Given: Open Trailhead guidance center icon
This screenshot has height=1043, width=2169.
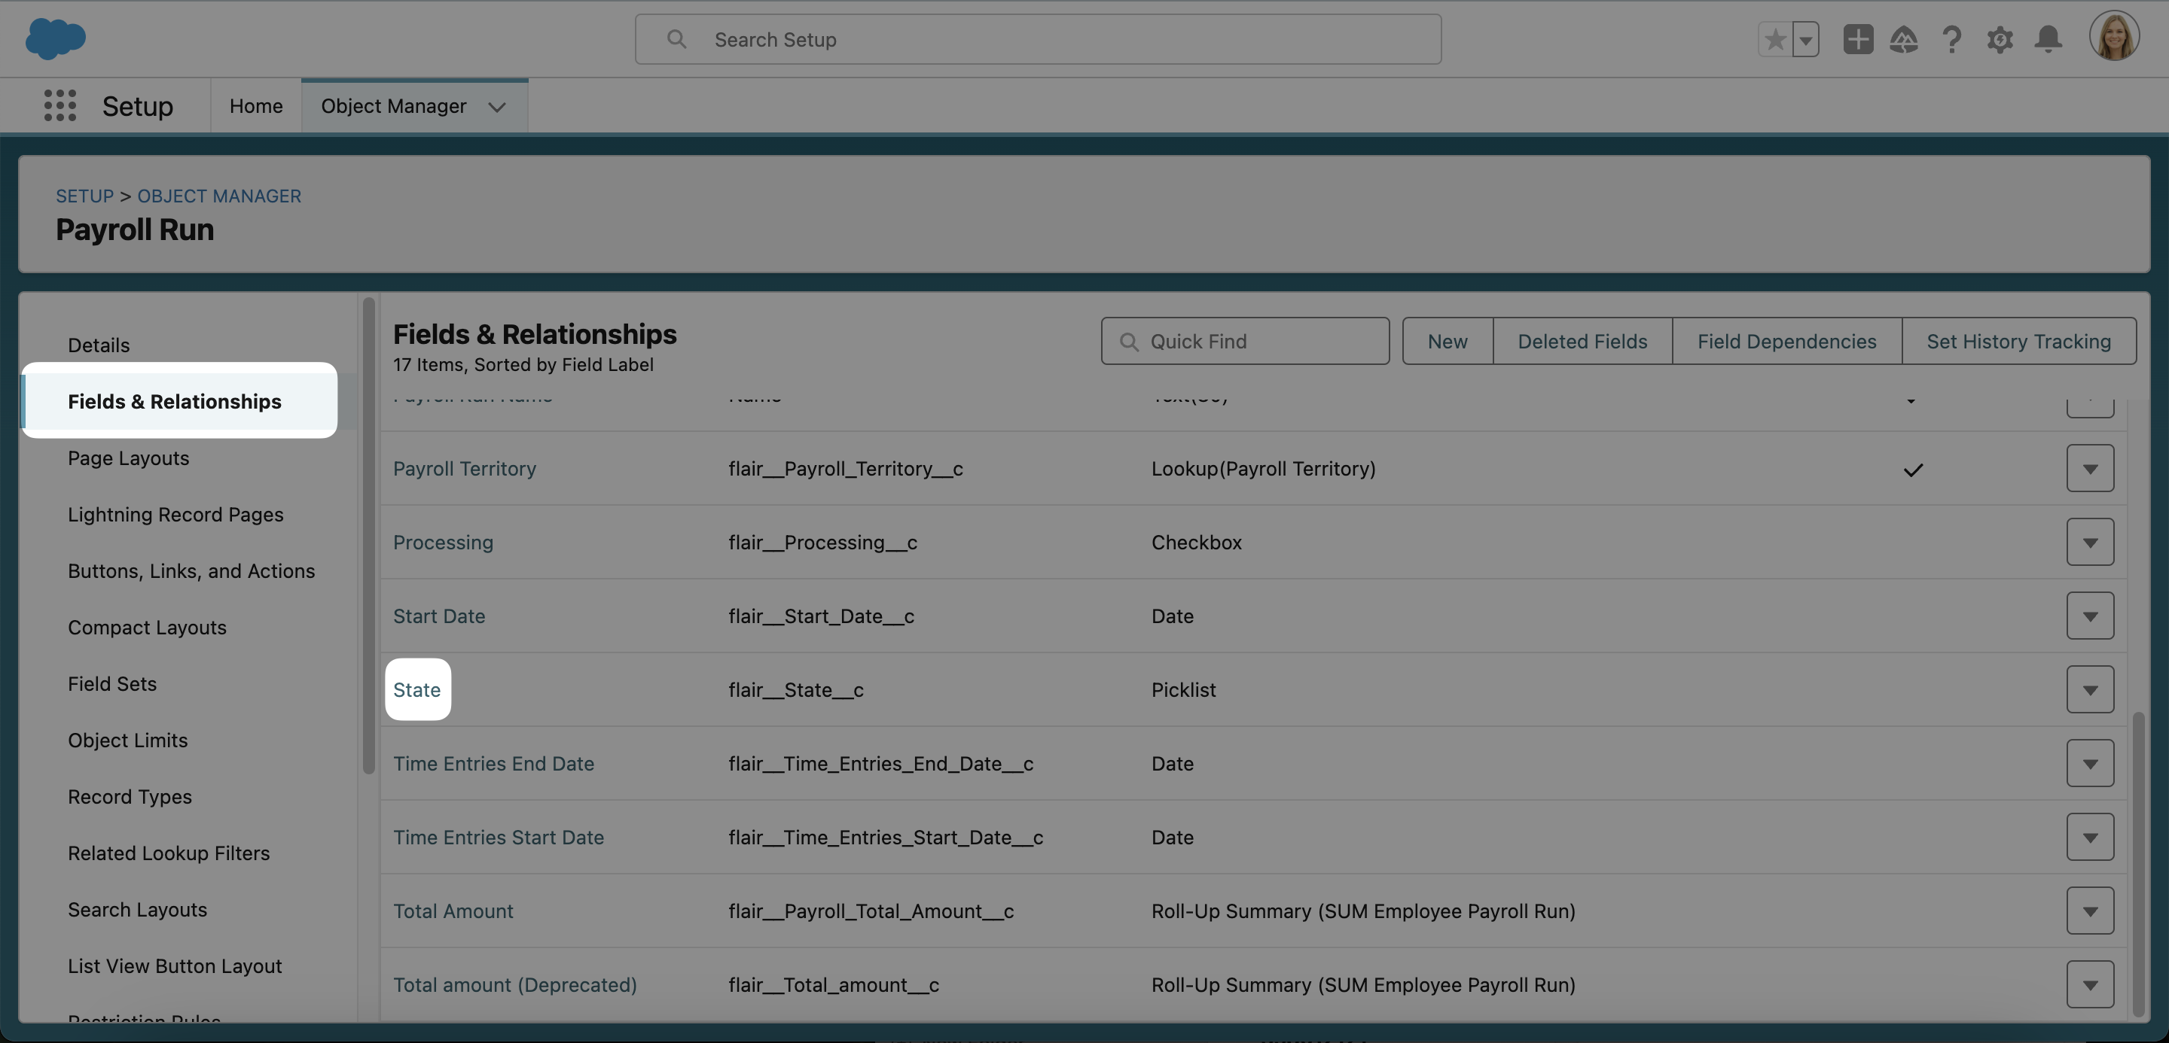Looking at the screenshot, I should pyautogui.click(x=1905, y=38).
